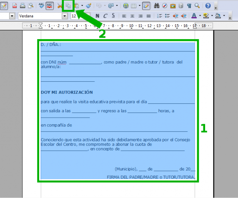Click the Cut scissors icon
The image size is (238, 198).
60,6
